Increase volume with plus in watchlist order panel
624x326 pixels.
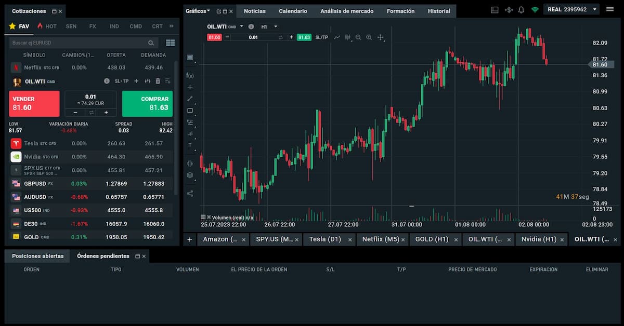pos(106,112)
